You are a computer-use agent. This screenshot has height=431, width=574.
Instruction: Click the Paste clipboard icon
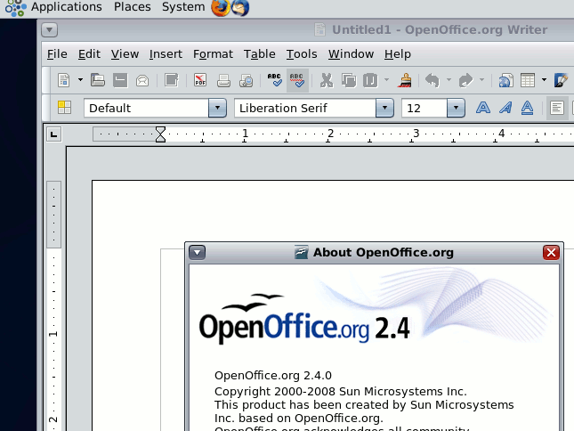370,80
